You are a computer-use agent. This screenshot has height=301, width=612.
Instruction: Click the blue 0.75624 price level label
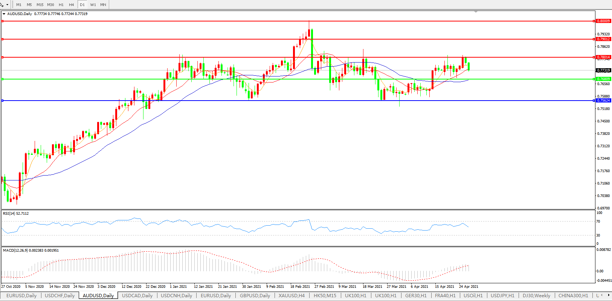(603, 101)
